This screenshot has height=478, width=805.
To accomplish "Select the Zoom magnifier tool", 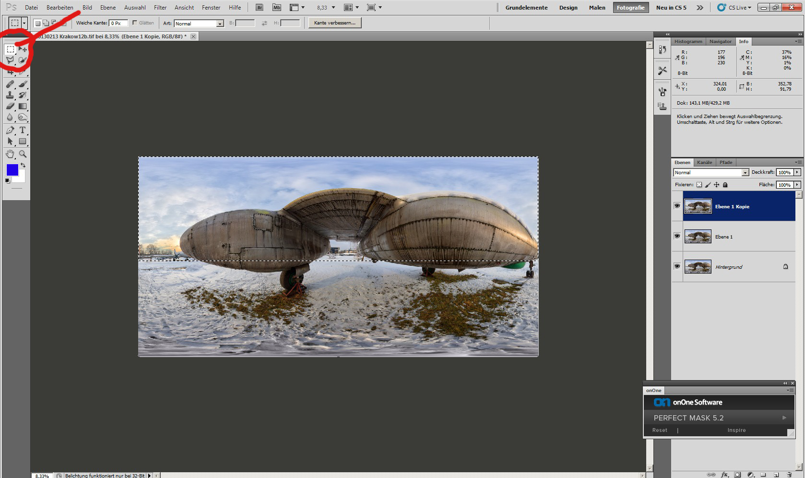I will (23, 154).
